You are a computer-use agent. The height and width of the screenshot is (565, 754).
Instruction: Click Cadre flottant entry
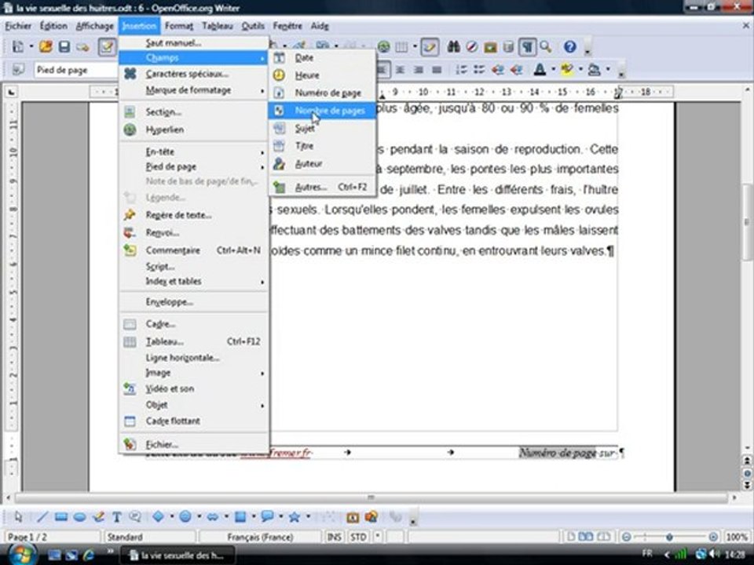point(193,421)
